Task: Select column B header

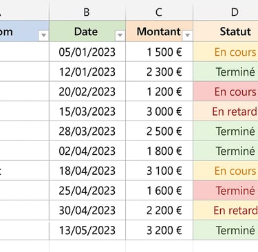Action: 87,12
